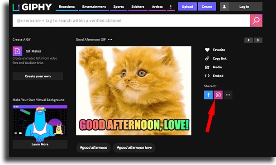Share GIF via the Instagram icon
276x165 pixels.
[218, 95]
